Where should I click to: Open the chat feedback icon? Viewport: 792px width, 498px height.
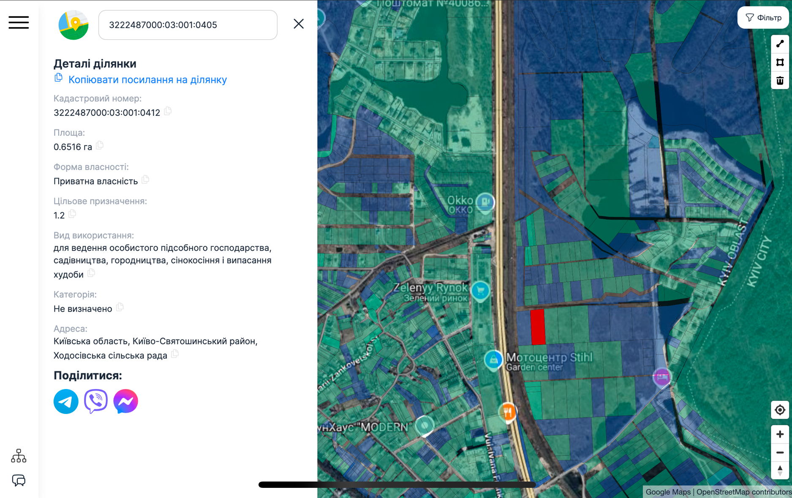click(19, 480)
